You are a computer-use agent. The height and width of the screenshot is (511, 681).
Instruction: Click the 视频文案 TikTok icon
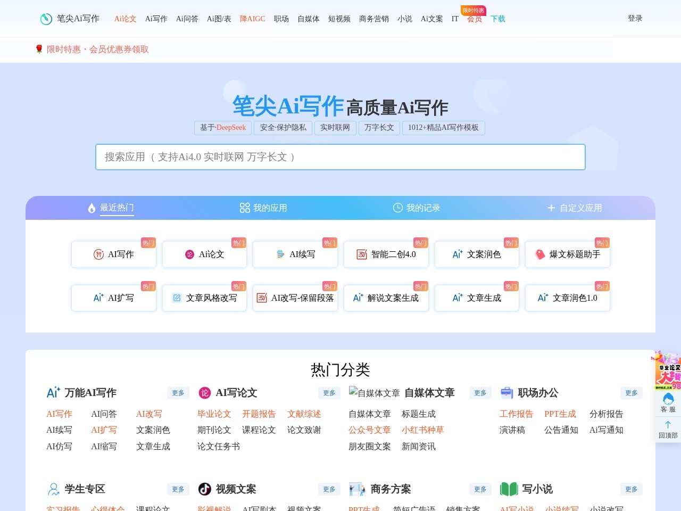point(205,489)
